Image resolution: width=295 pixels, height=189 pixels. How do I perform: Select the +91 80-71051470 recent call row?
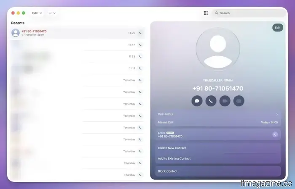[78, 33]
